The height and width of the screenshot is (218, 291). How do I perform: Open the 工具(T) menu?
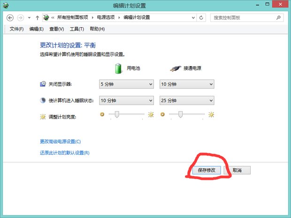[77, 29]
